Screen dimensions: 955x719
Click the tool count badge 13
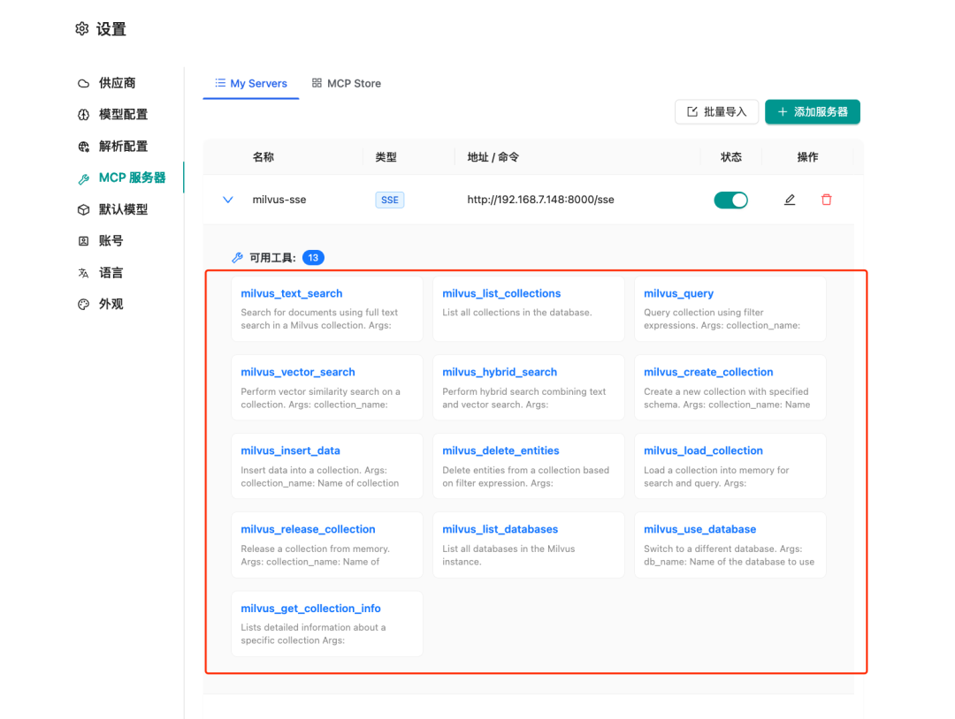pos(313,258)
